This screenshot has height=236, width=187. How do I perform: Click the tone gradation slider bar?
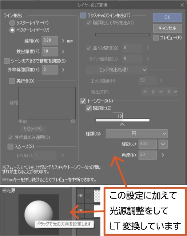123,120
